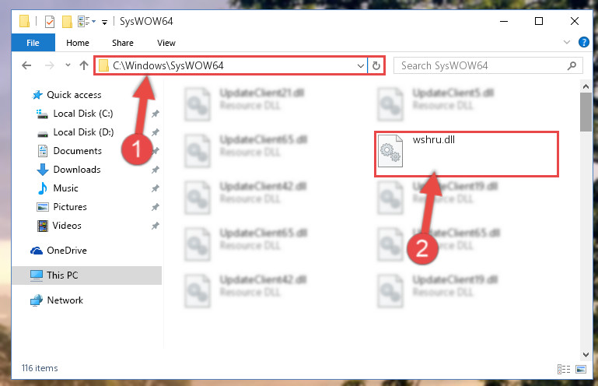This screenshot has height=386, width=598.
Task: Expand the address bar history dropdown
Action: click(360, 65)
